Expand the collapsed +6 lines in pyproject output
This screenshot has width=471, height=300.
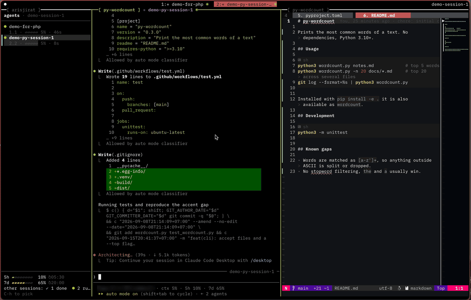(119, 54)
